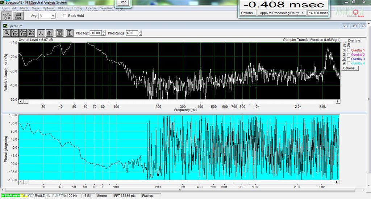Click the zoom Out 2X icon
The height and width of the screenshot is (199, 371).
(24, 33)
